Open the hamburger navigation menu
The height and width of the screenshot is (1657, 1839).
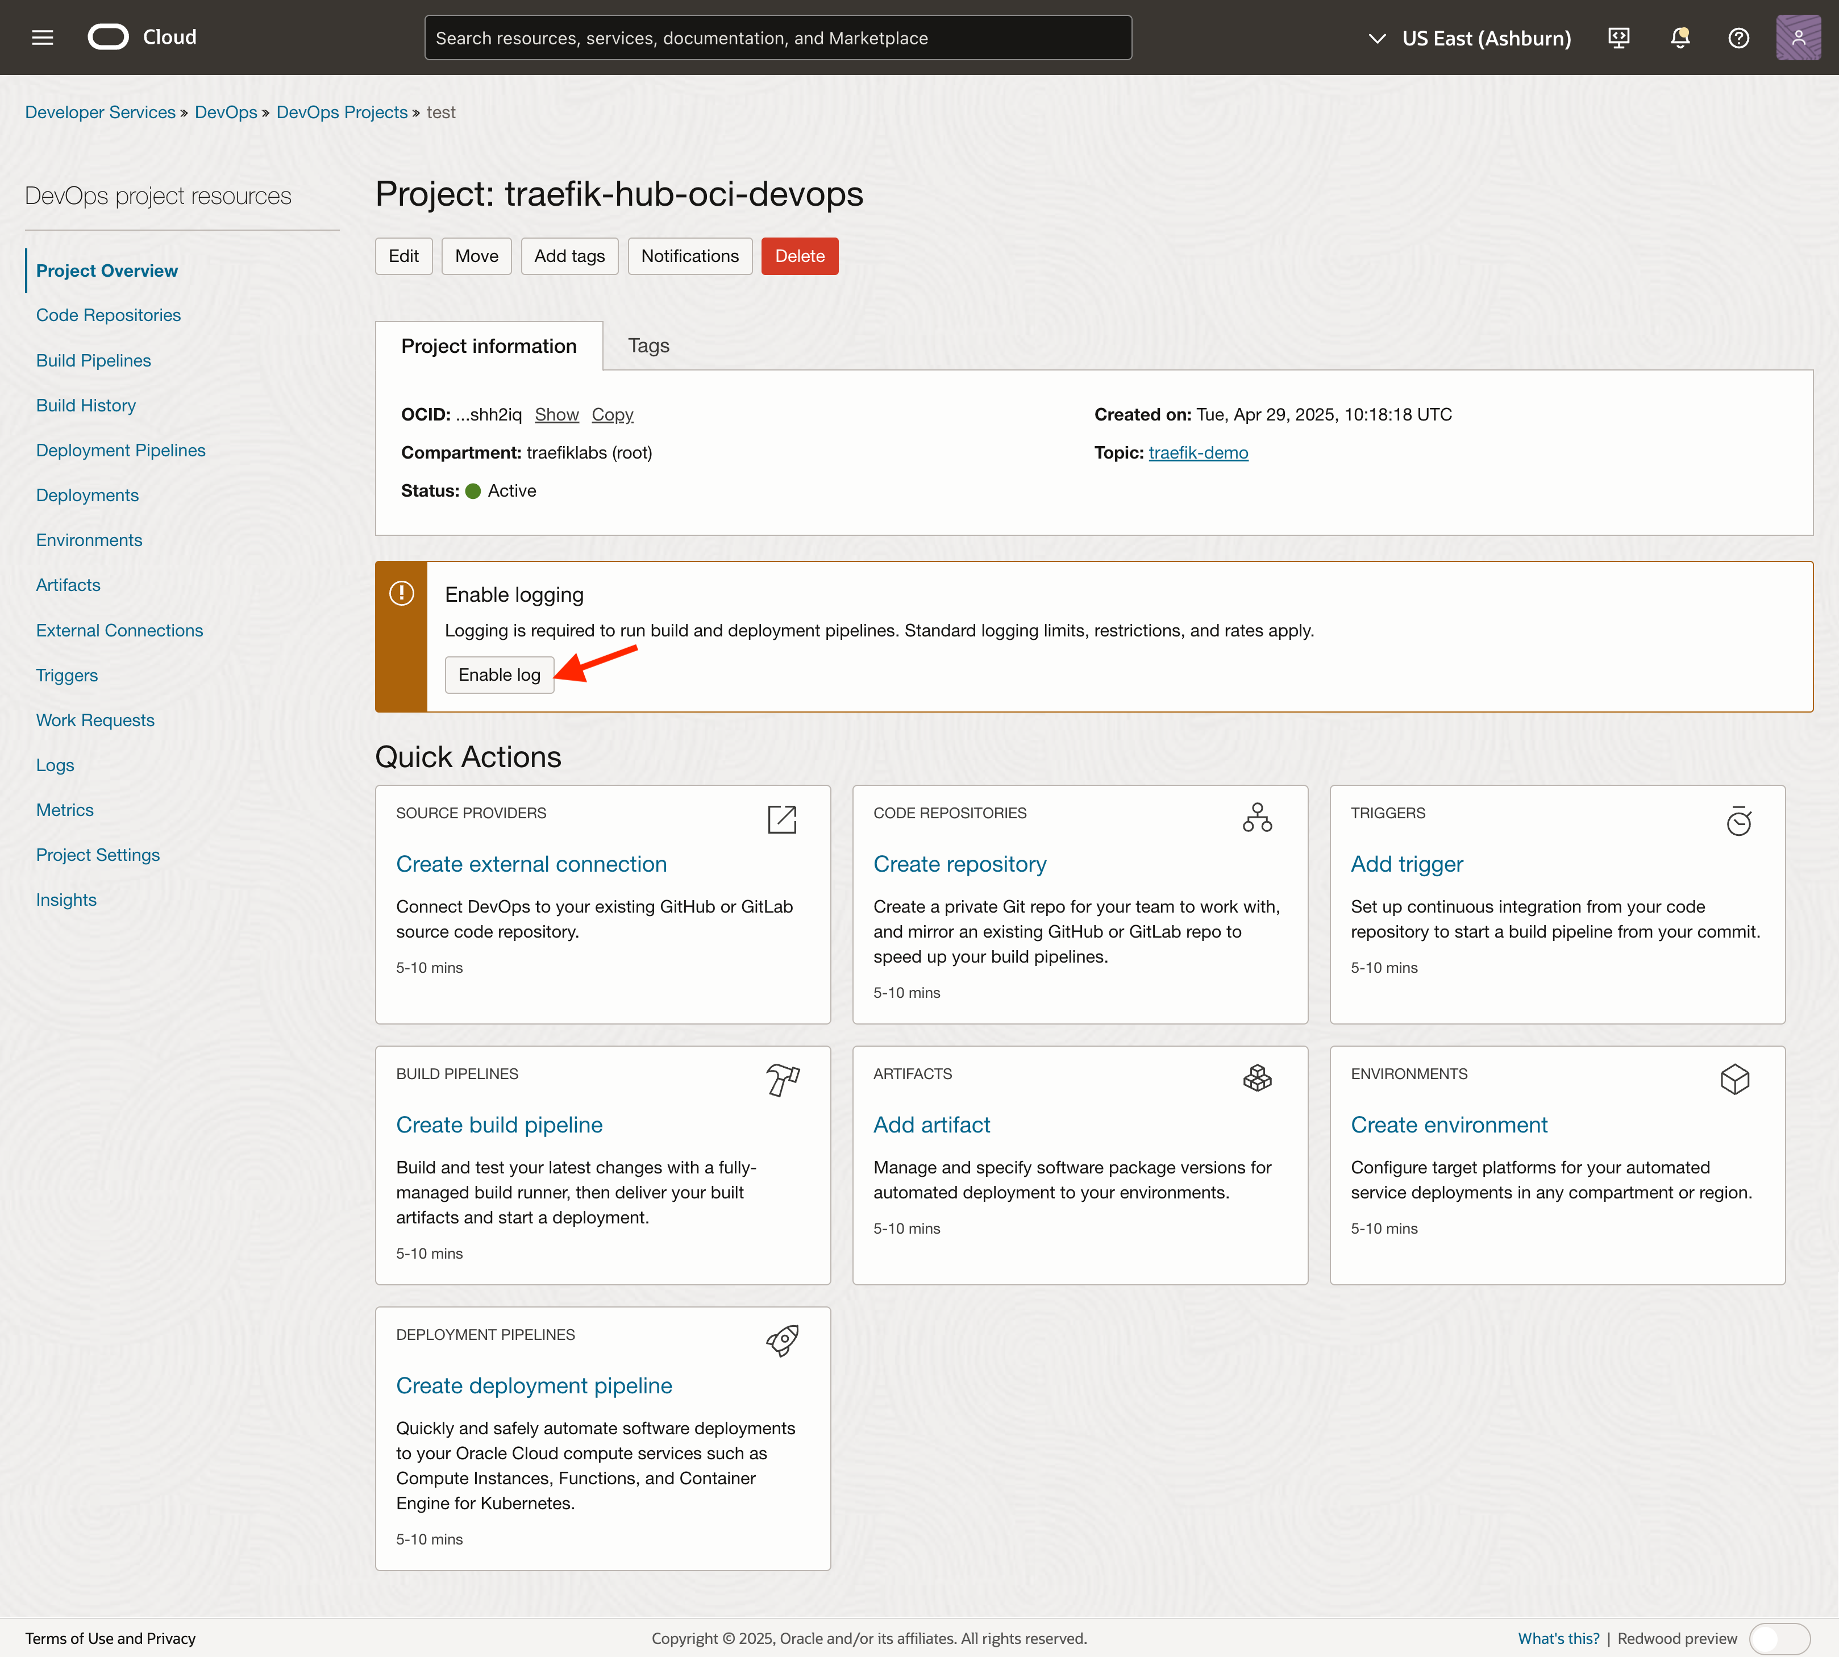coord(43,38)
